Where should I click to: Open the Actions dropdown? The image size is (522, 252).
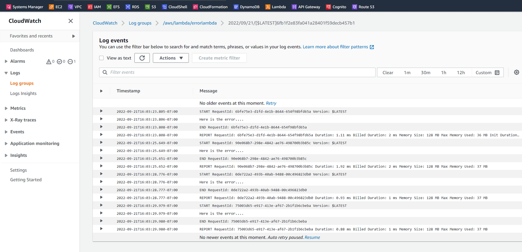pyautogui.click(x=171, y=58)
